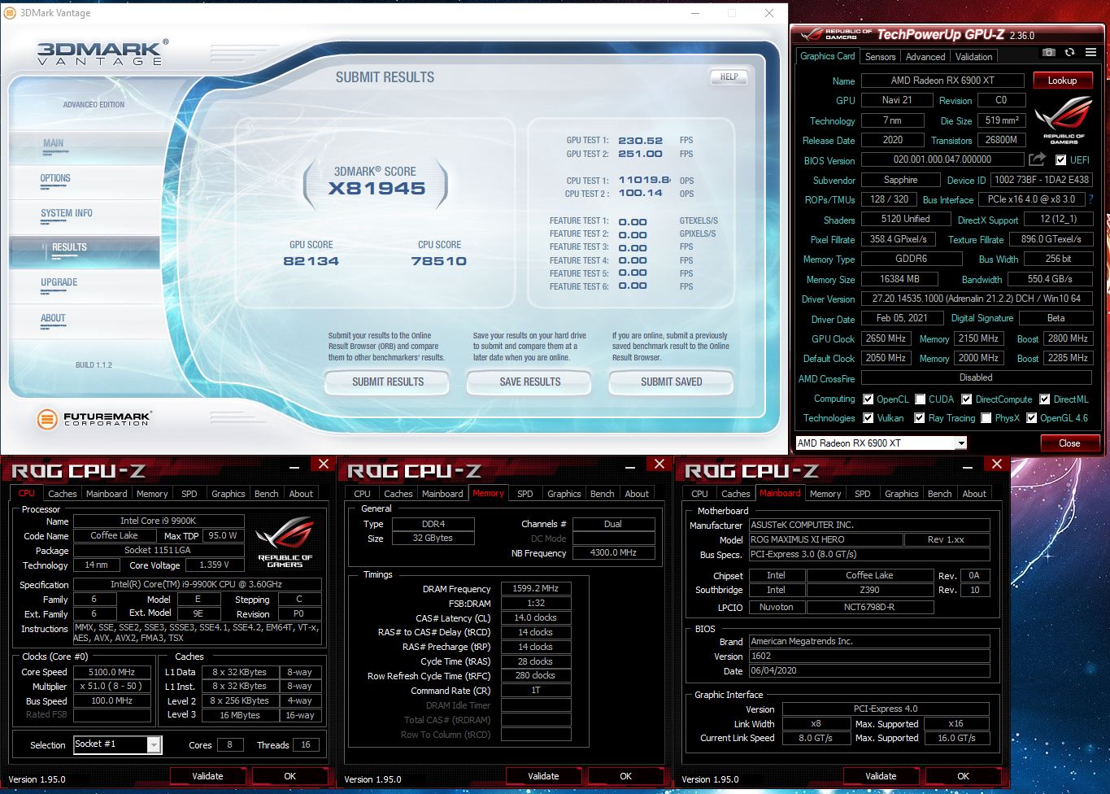Screen dimensions: 1110x794
Task: Click the 3DMark score X81945
Action: click(x=377, y=189)
